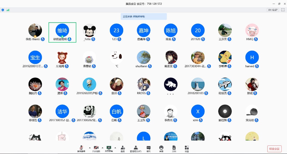Viewport: 287px width, 154px height.
Task: Click the green network signal bars icon
Action: click(x=8, y=10)
